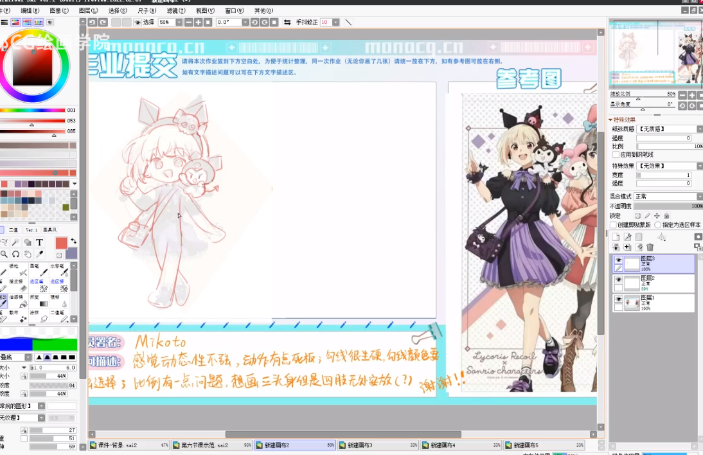Select the Eyedropper color picker tool
The image size is (703, 455).
click(x=39, y=254)
